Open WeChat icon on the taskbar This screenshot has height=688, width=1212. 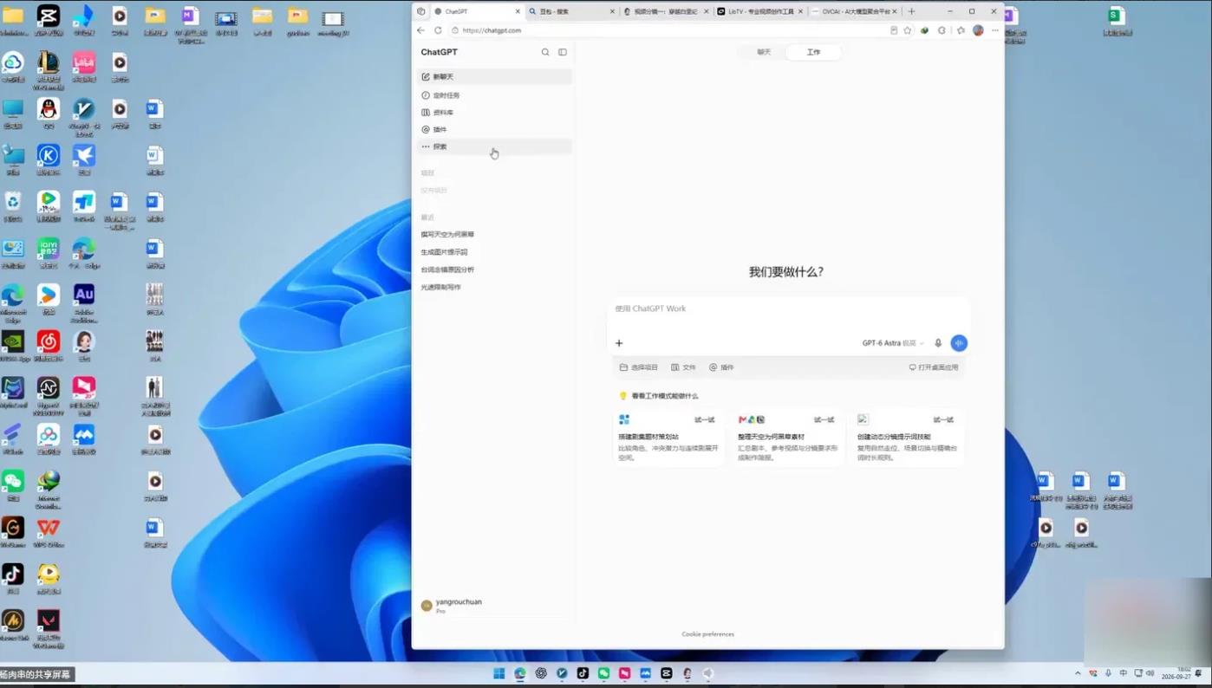(603, 673)
